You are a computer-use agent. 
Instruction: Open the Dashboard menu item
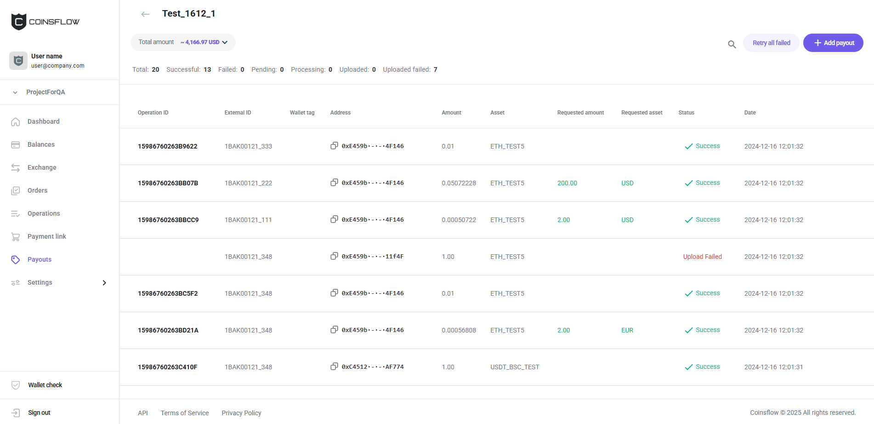click(43, 121)
